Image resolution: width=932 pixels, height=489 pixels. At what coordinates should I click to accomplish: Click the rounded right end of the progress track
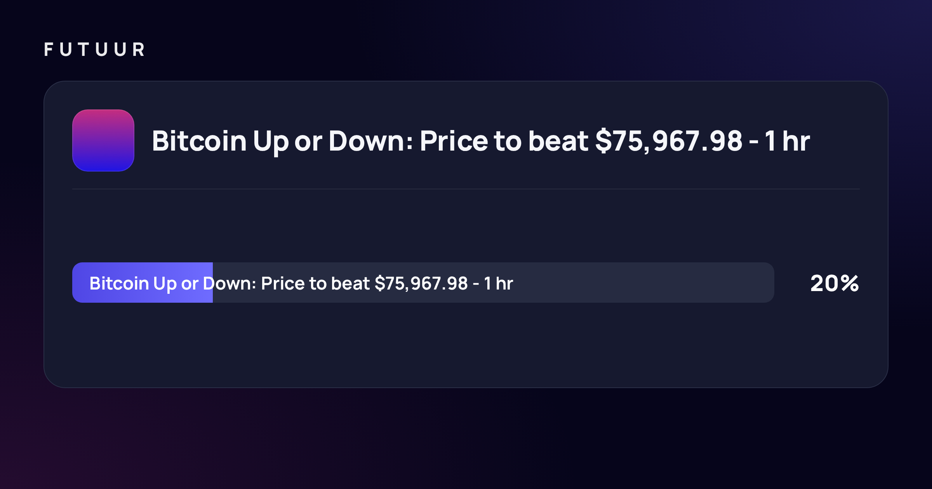click(x=767, y=283)
